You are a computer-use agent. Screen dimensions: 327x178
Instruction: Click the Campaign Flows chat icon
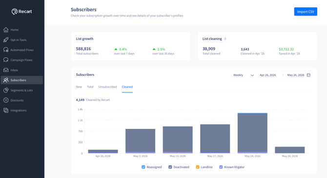tap(6, 60)
